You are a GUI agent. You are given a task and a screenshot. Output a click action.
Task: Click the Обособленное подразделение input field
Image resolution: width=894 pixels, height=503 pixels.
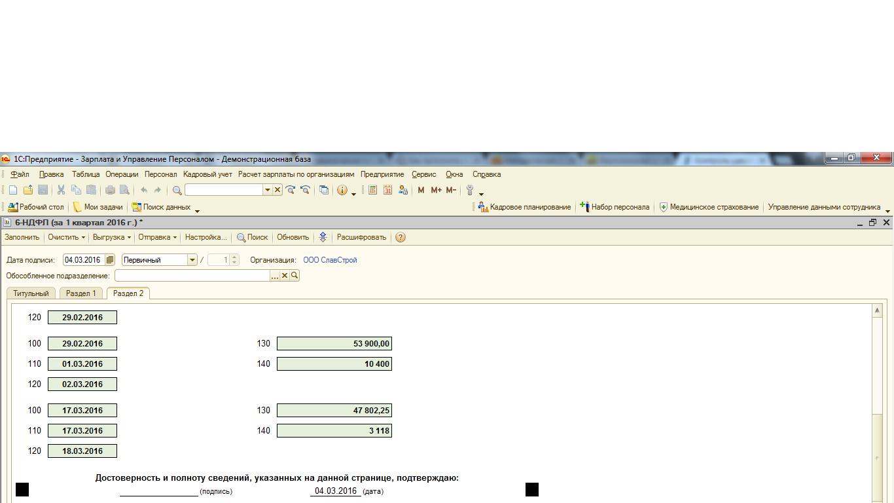[192, 276]
